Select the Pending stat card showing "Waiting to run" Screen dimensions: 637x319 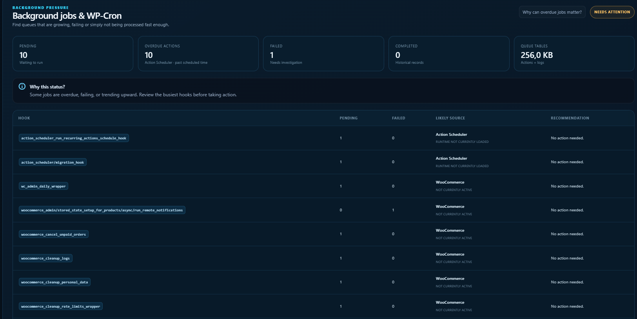tap(73, 54)
